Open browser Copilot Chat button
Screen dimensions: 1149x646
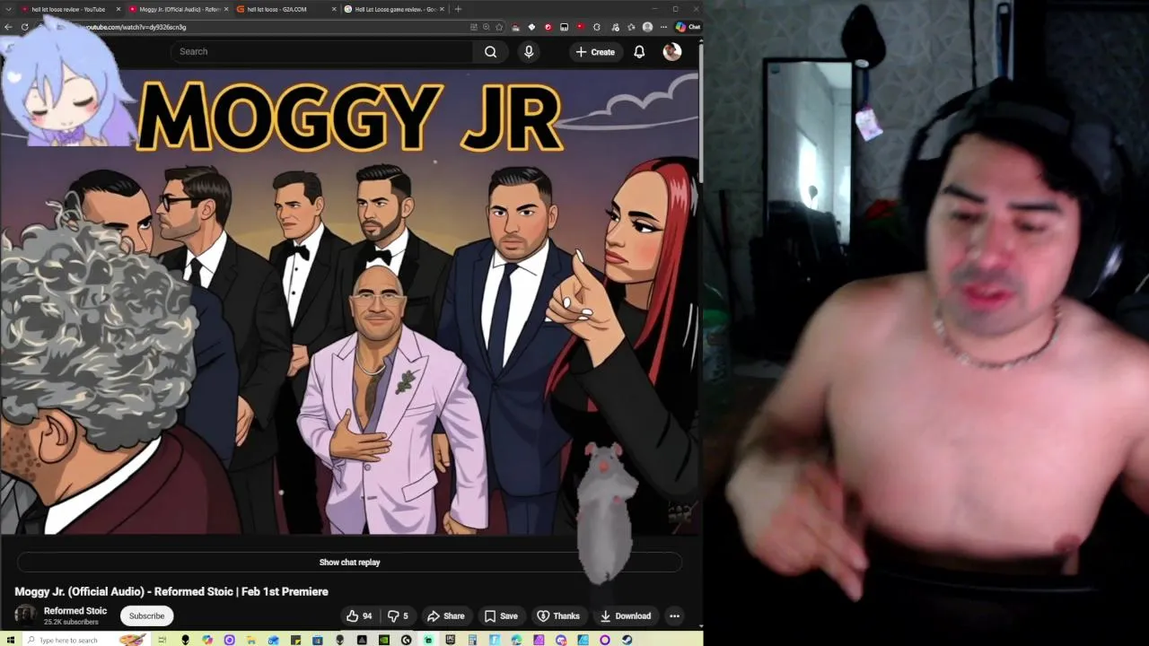coord(688,27)
